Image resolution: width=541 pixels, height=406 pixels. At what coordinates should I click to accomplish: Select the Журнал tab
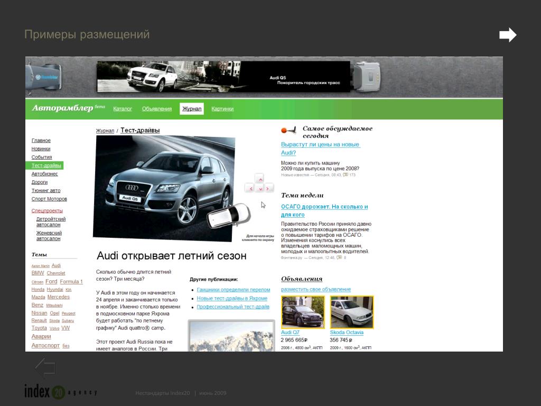click(192, 109)
